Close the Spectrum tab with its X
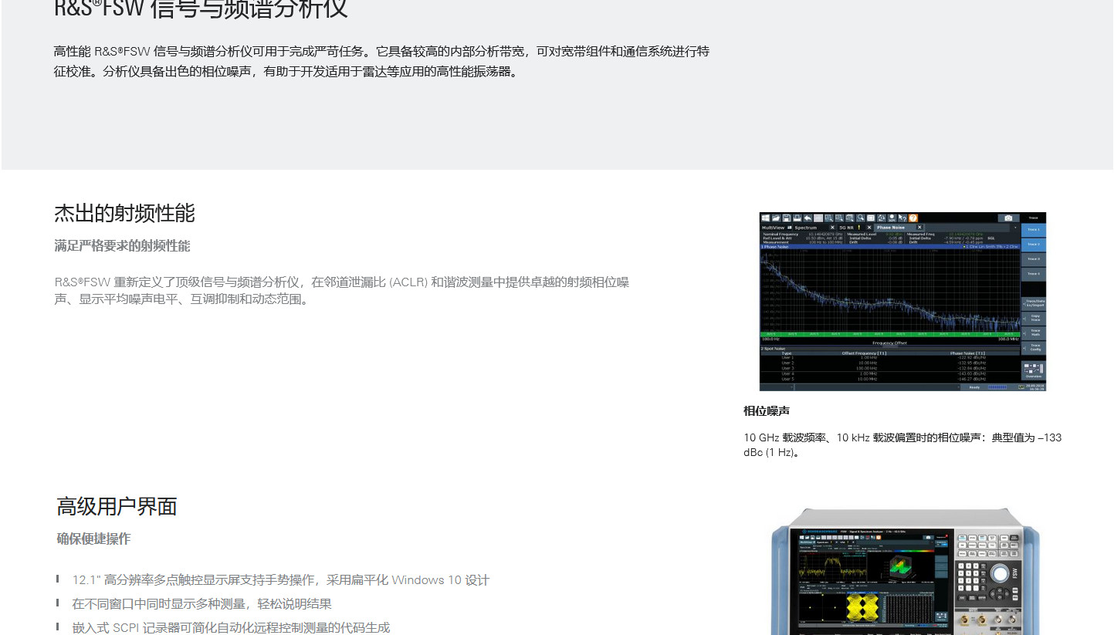 tap(832, 228)
